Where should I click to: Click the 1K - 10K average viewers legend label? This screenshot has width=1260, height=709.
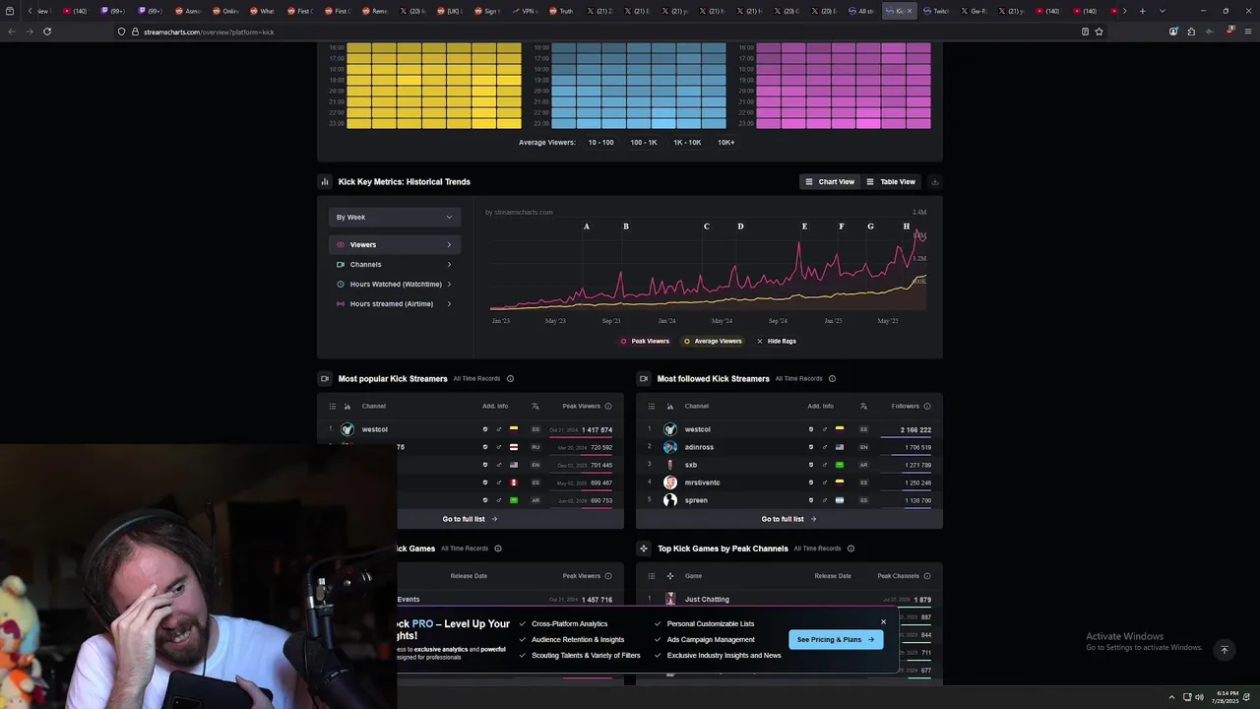pyautogui.click(x=687, y=142)
